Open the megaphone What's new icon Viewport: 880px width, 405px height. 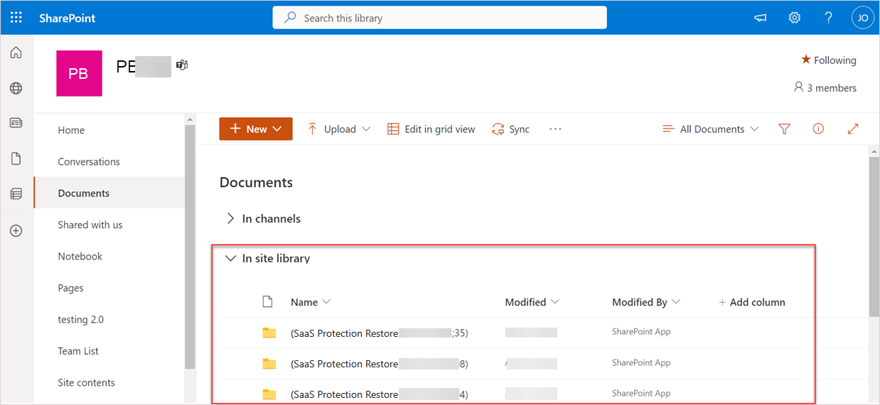[761, 18]
